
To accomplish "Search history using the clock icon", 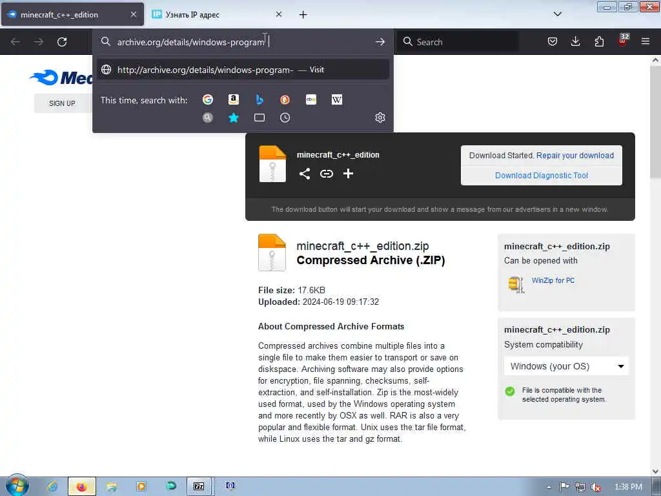I will pos(285,118).
